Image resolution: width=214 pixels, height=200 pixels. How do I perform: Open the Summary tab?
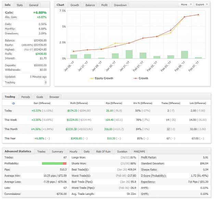point(57,152)
